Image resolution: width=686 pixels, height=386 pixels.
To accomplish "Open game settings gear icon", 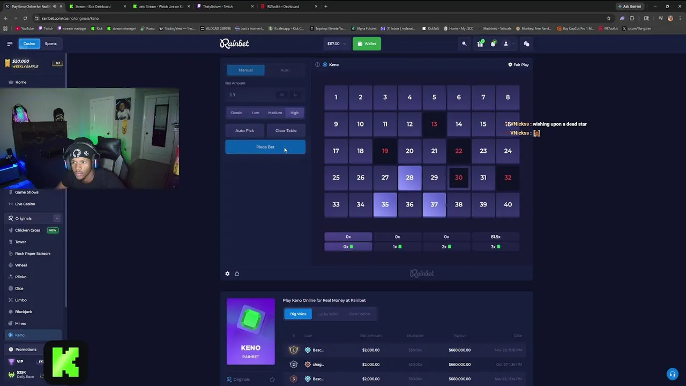I will [x=227, y=273].
